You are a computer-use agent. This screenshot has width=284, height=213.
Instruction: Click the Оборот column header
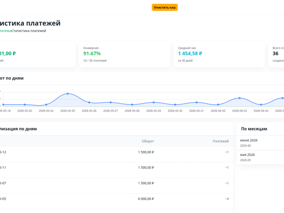148,141
